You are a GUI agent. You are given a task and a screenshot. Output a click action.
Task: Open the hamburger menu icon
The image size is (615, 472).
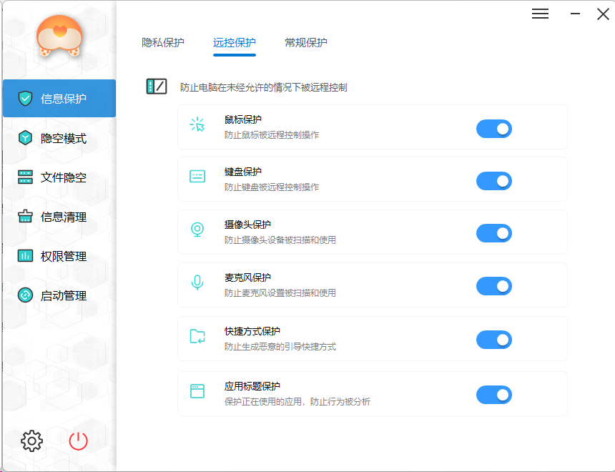540,14
